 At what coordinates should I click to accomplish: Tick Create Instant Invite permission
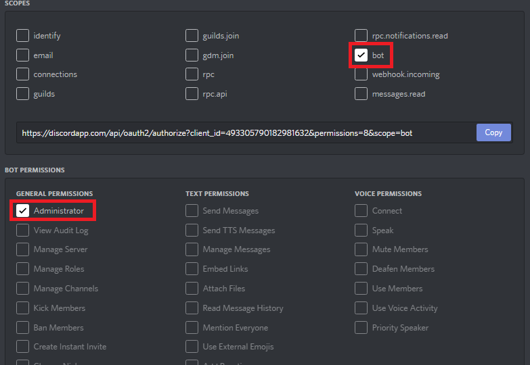tap(22, 347)
